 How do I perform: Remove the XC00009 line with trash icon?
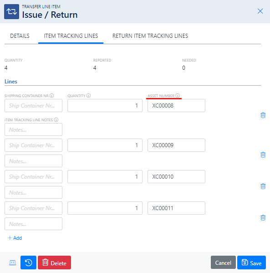click(263, 155)
